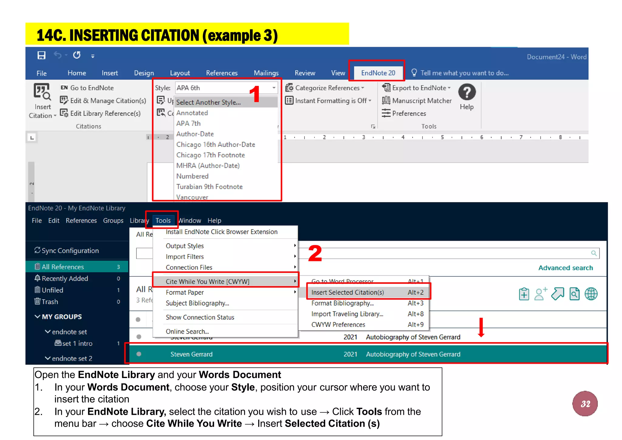The image size is (622, 440).
Task: Select Insert Selected Citation(s) menu entry
Action: coord(347,292)
